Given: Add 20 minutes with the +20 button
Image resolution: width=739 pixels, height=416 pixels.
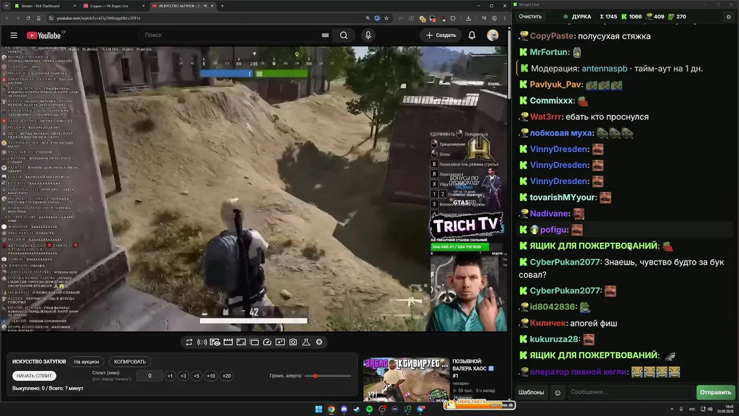Looking at the screenshot, I should click(226, 376).
